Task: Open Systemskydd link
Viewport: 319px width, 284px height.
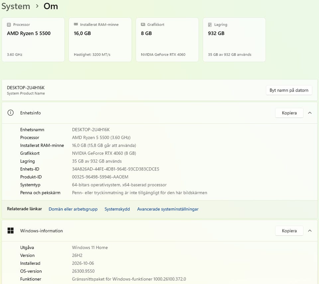Action: click(117, 209)
